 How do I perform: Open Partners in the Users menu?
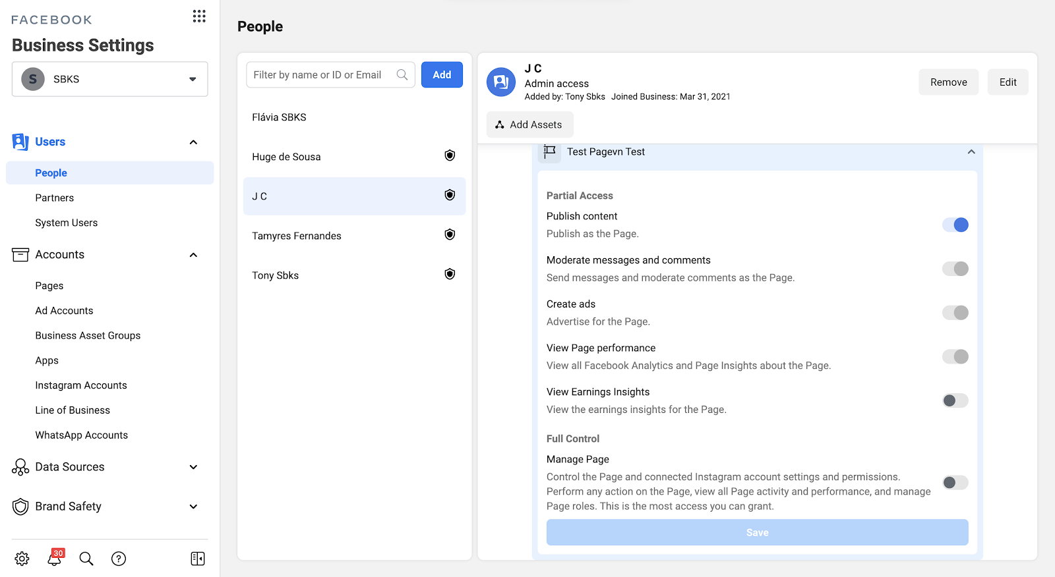pos(55,198)
